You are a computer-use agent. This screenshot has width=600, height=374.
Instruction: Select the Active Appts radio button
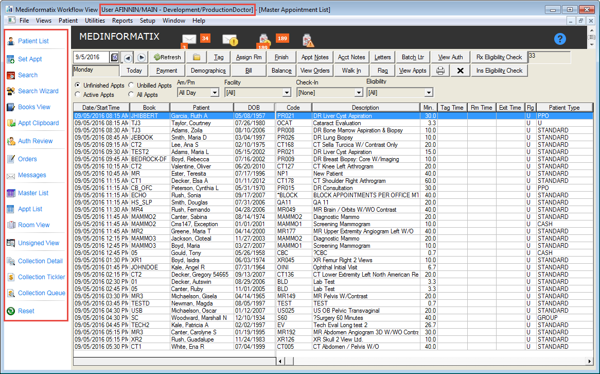[x=78, y=94]
